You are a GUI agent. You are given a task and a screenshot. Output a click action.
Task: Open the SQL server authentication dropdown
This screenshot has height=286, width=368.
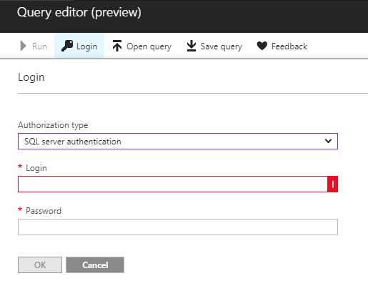(178, 142)
